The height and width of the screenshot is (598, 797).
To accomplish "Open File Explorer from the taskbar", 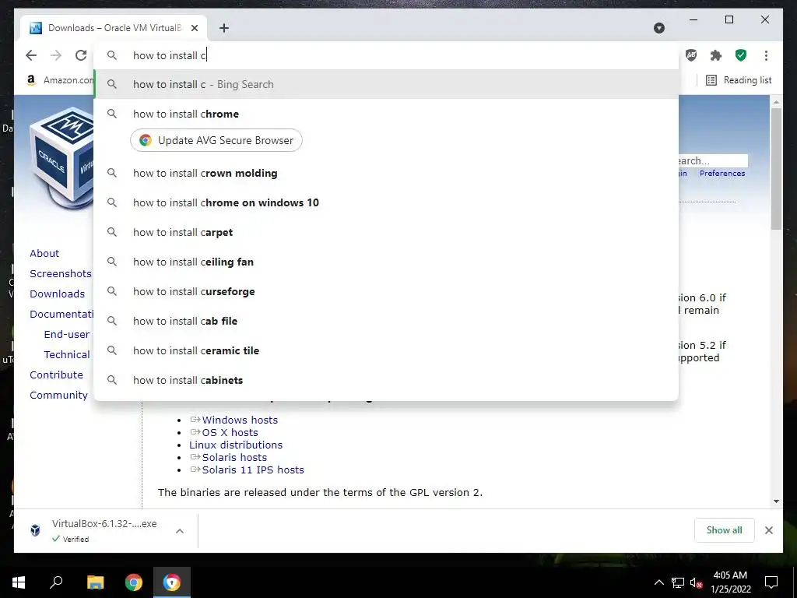I will [95, 582].
